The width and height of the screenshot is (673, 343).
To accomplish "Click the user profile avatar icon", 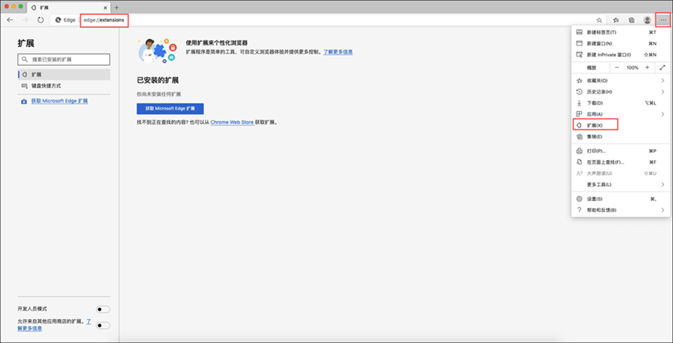I will [648, 19].
